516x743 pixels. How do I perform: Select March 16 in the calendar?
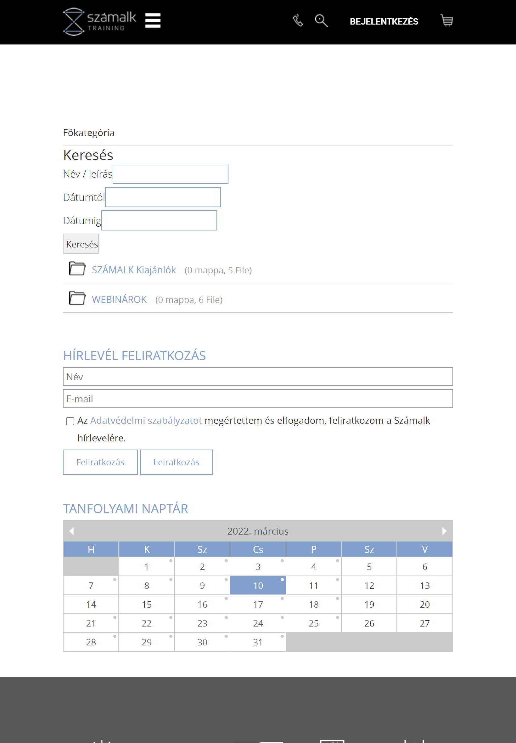tap(202, 604)
